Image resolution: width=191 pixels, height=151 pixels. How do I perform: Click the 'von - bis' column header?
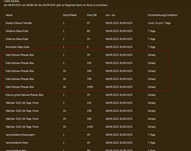click(110, 15)
